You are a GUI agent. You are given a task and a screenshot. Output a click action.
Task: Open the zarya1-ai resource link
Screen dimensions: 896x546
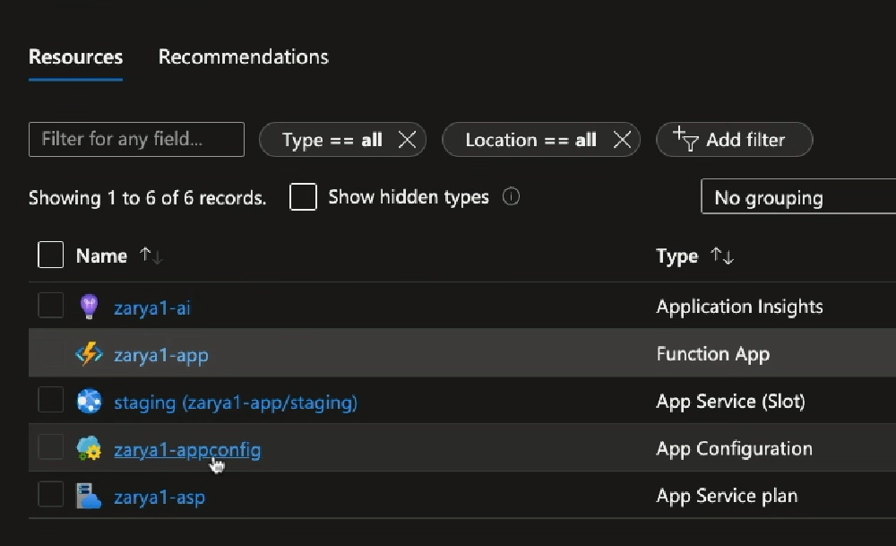click(x=152, y=308)
